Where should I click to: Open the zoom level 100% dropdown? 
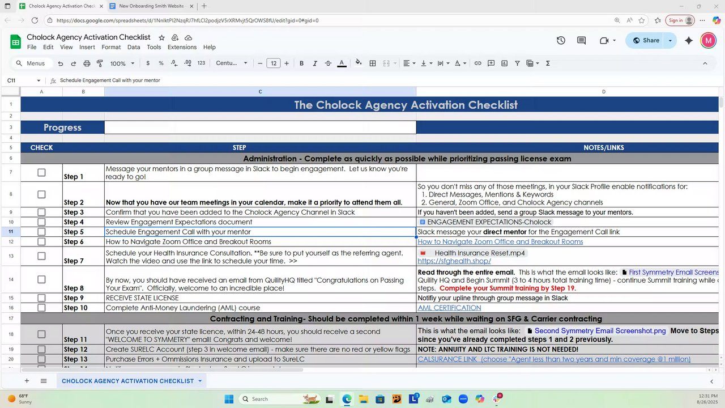coord(122,63)
